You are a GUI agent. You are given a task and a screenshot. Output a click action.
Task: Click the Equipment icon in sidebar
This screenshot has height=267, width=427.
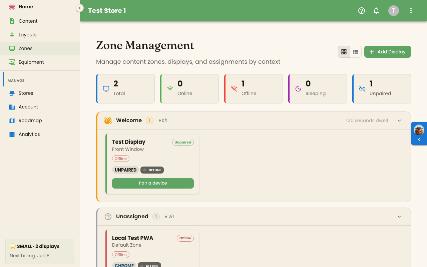pyautogui.click(x=12, y=62)
